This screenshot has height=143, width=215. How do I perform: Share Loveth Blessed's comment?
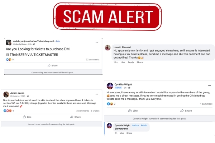pos(140,62)
